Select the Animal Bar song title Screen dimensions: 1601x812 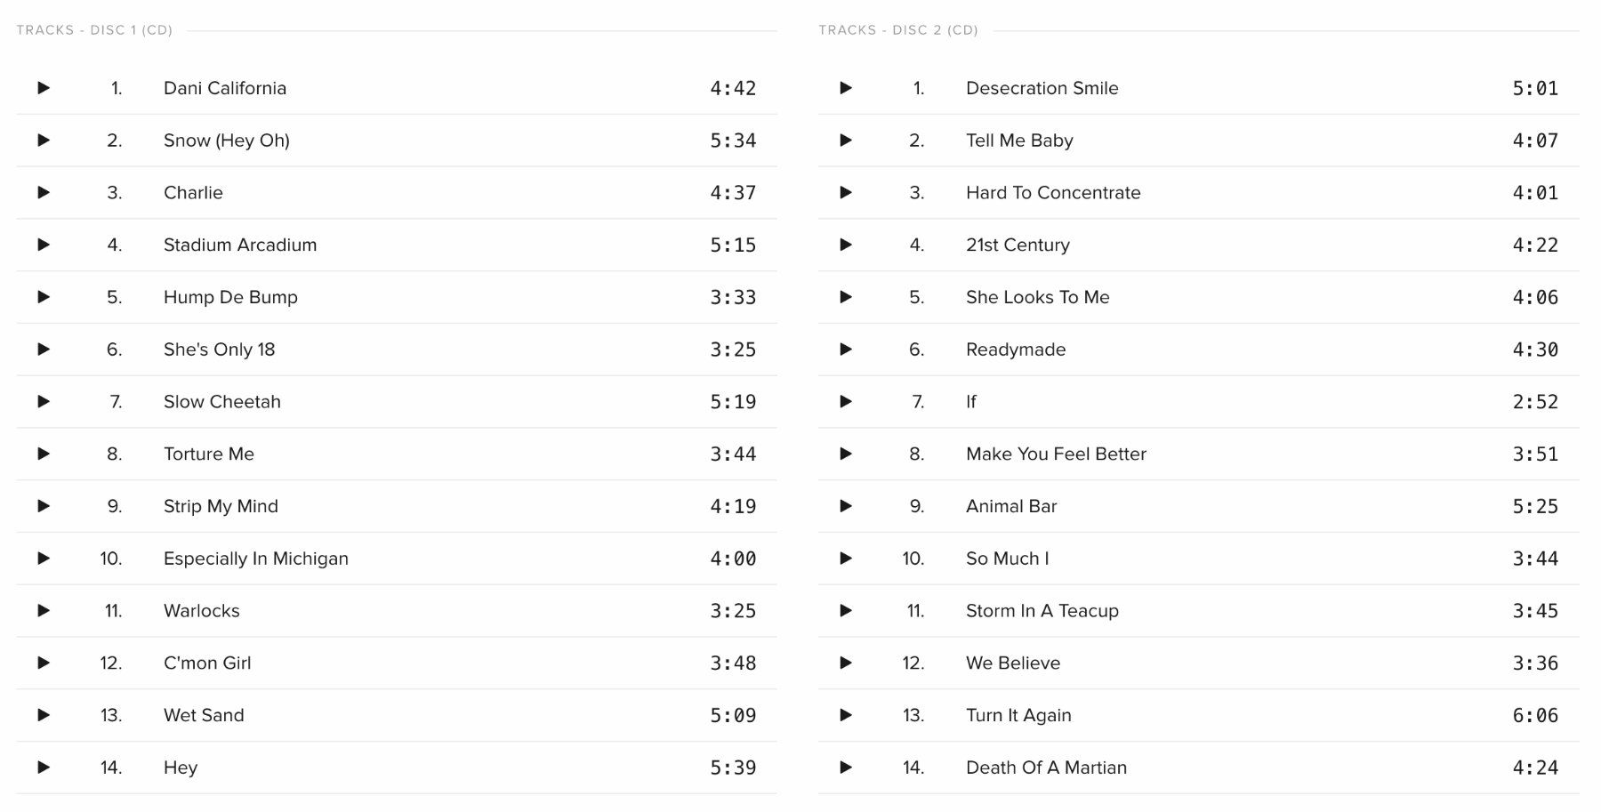(1011, 506)
